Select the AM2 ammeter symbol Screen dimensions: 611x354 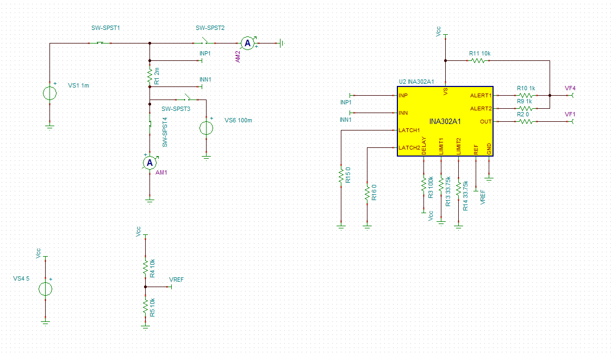pyautogui.click(x=247, y=44)
